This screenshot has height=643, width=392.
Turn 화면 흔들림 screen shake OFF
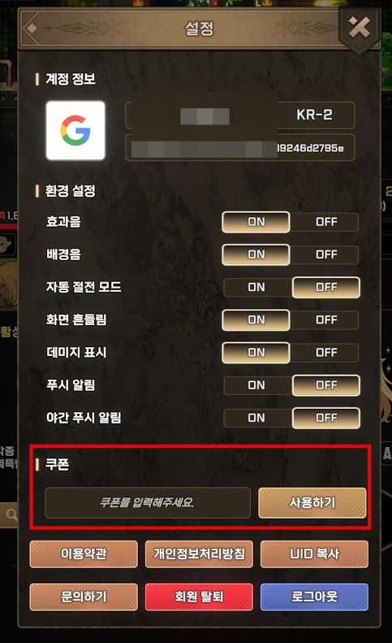[x=326, y=319]
